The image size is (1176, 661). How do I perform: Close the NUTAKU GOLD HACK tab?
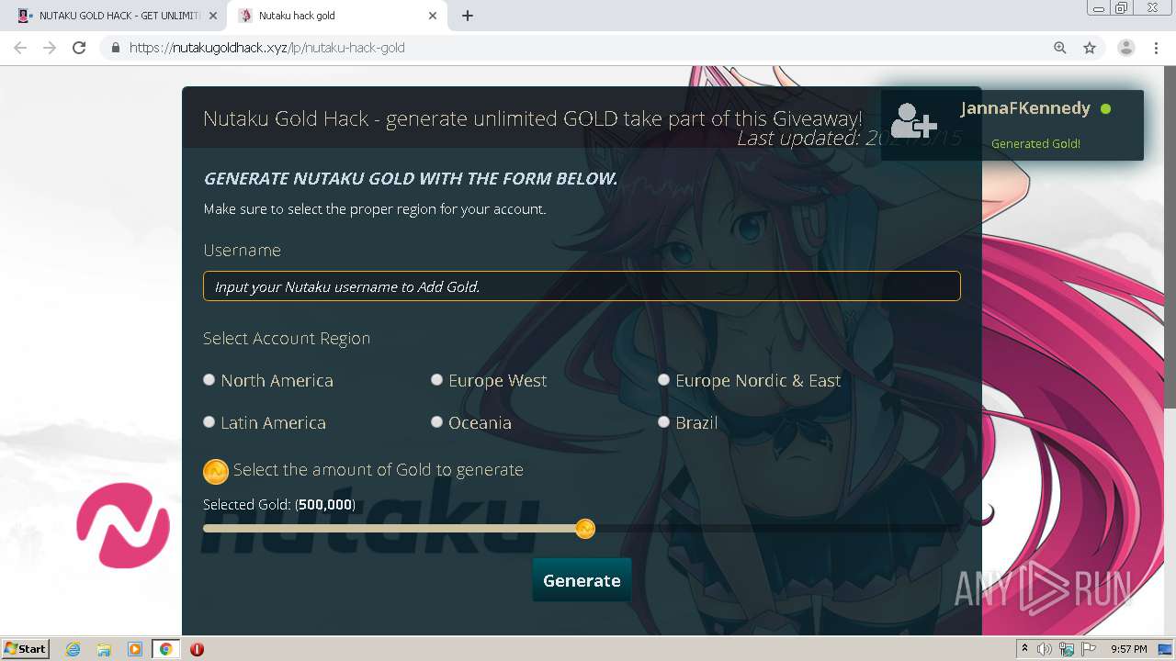coord(213,16)
